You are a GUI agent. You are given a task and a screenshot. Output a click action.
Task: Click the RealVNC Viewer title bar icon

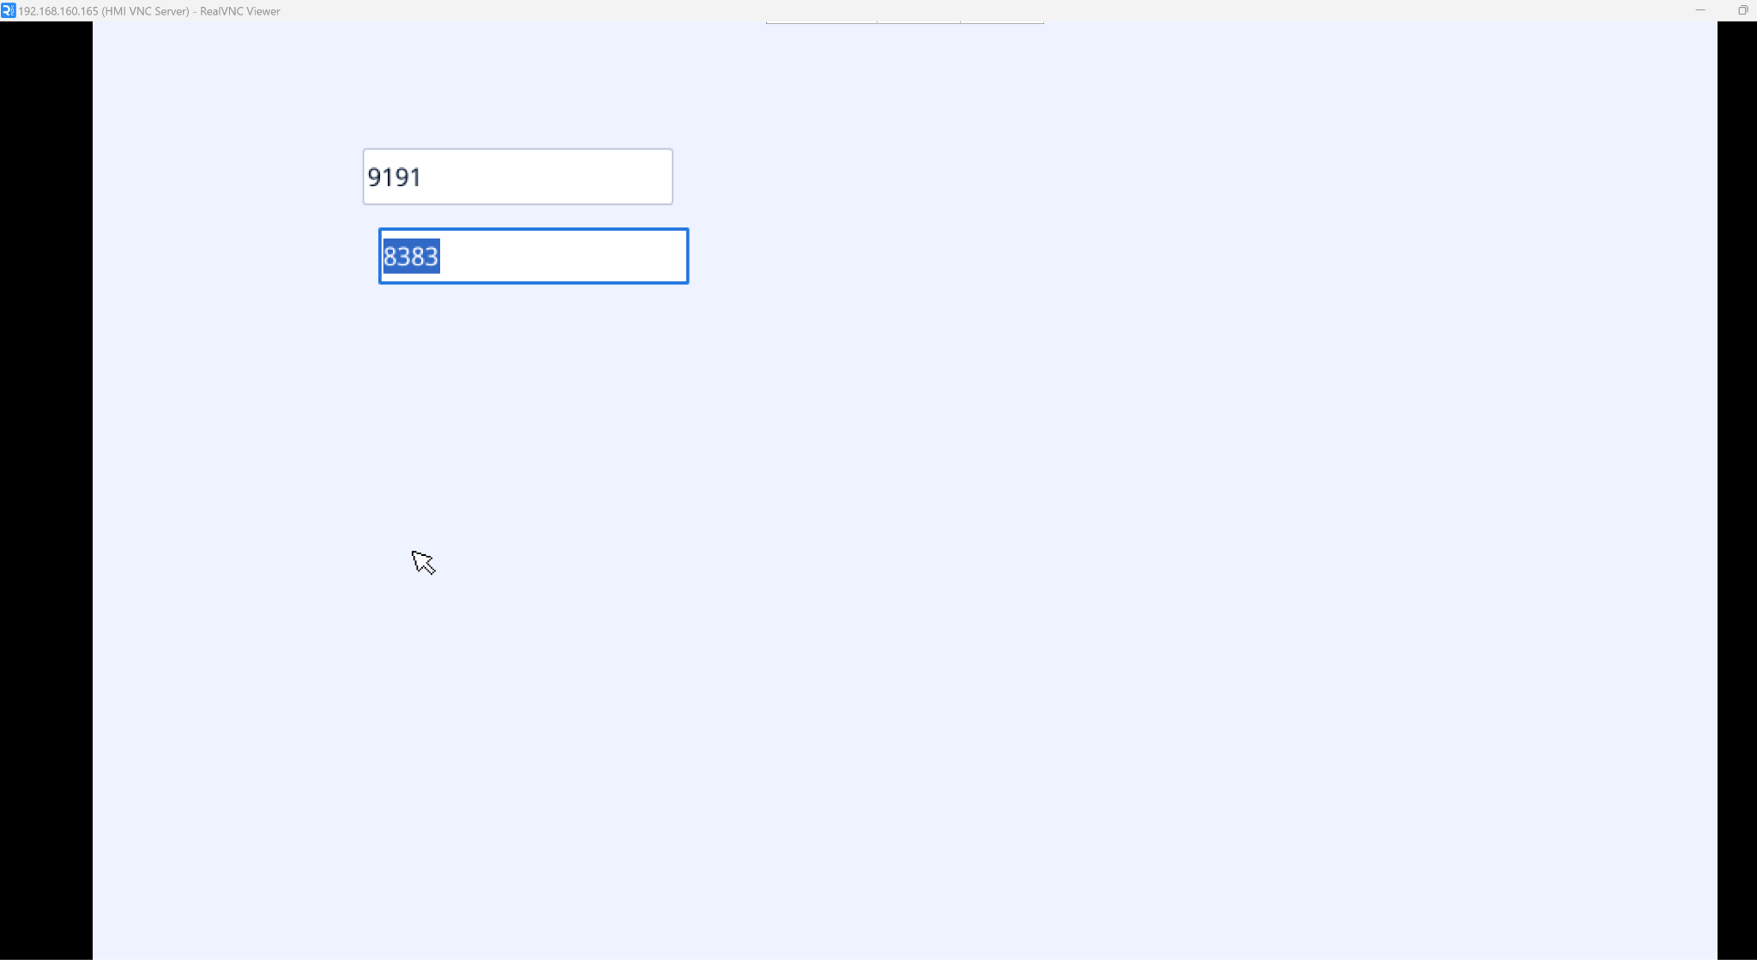point(8,10)
